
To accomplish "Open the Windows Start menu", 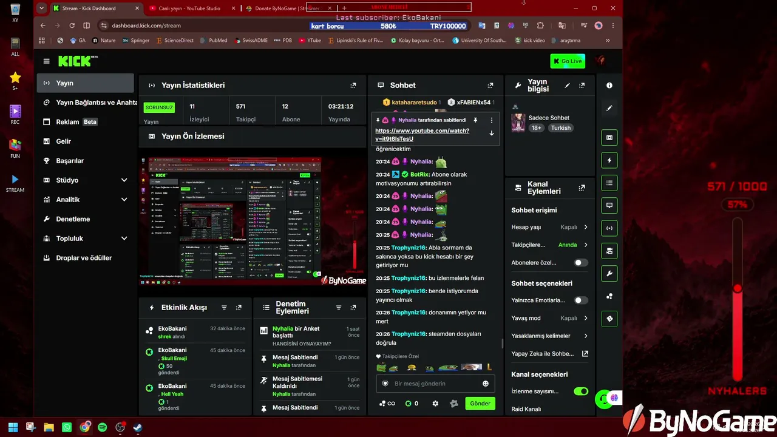I will coord(13,427).
